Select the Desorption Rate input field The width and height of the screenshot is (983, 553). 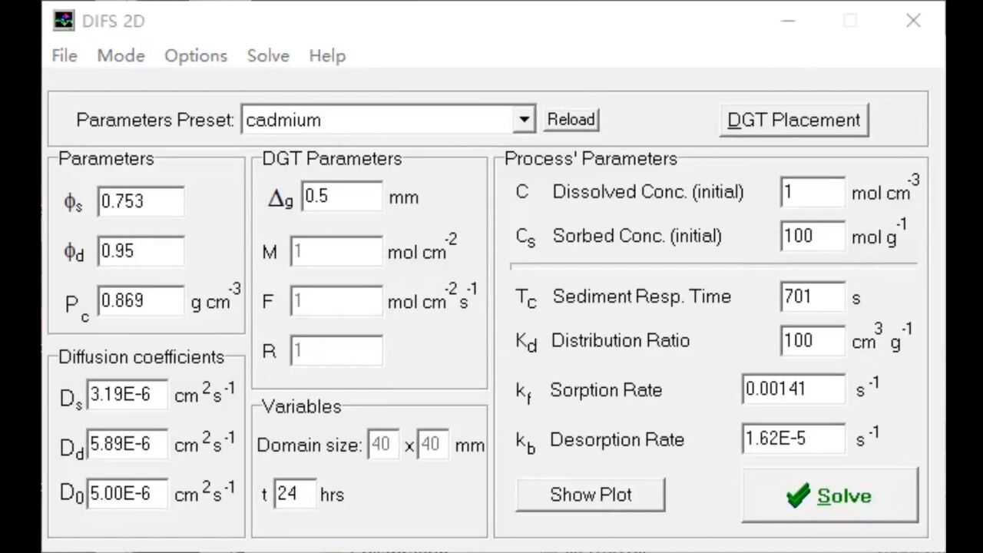click(x=793, y=439)
